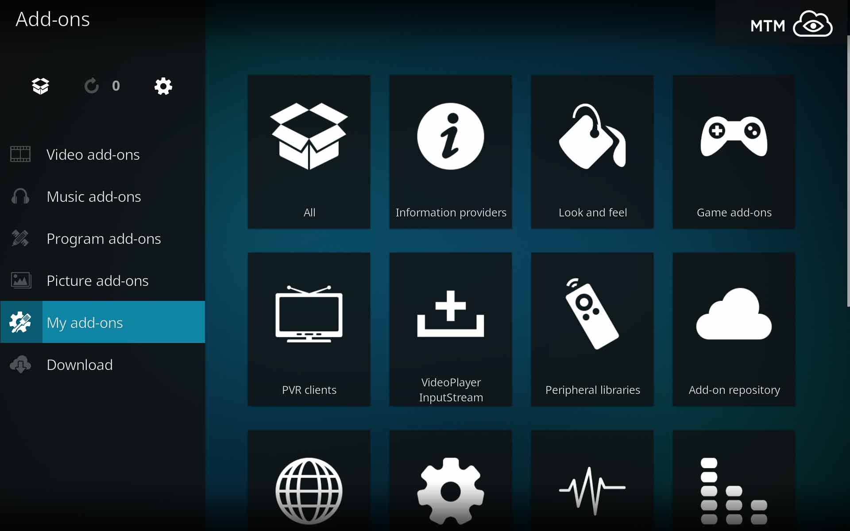The width and height of the screenshot is (850, 531).
Task: Toggle the refresh updates button
Action: [92, 86]
